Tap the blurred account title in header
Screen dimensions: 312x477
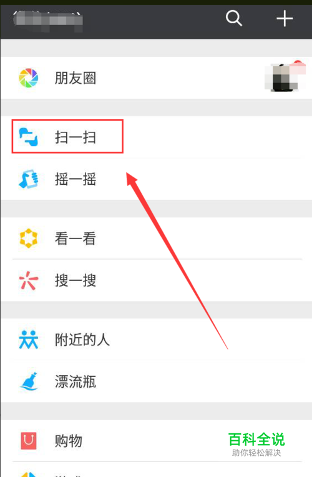[48, 21]
